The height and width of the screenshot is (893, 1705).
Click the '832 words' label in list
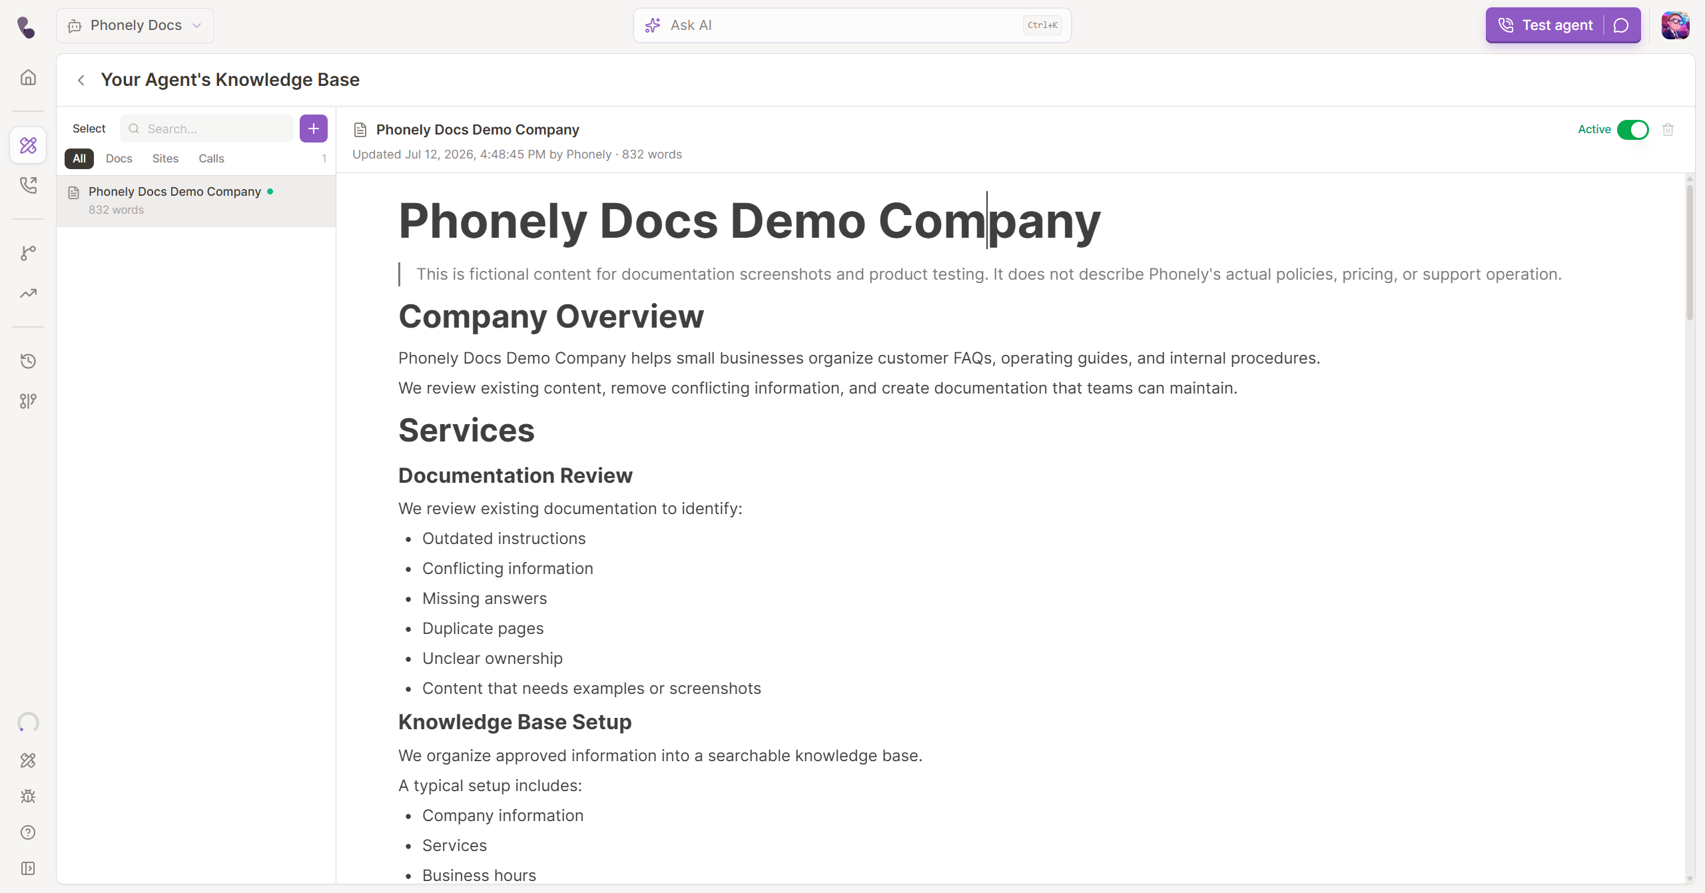[x=116, y=210]
